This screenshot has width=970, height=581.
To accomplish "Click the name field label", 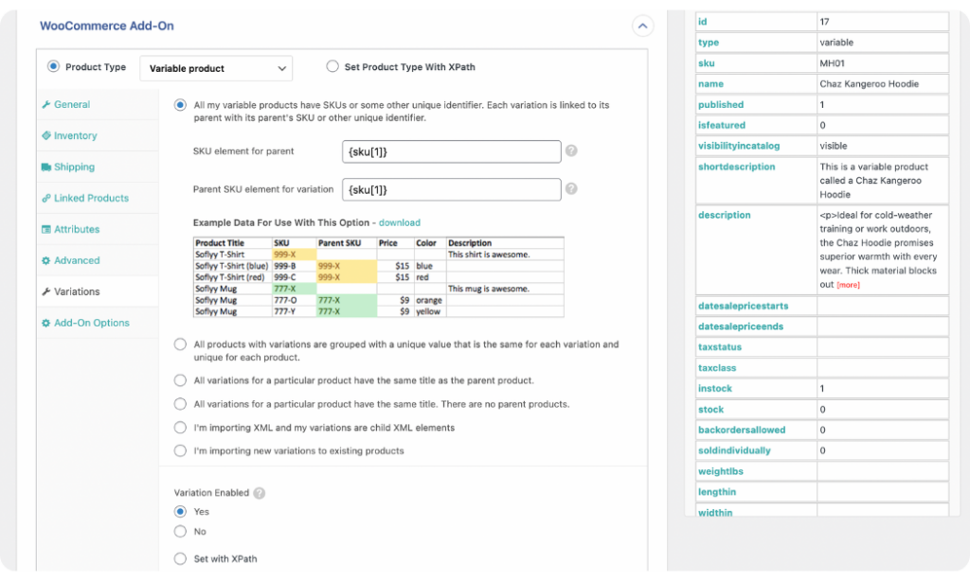I will coord(710,83).
